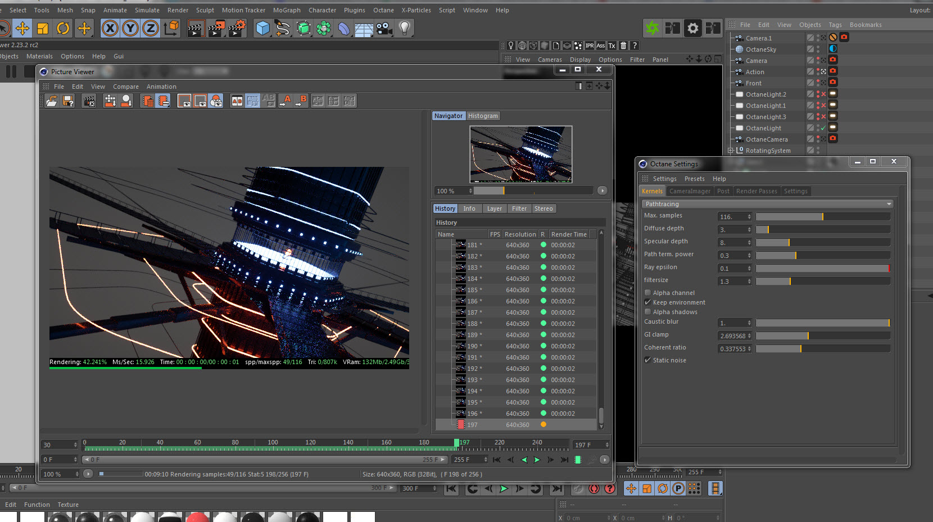Image resolution: width=933 pixels, height=522 pixels.
Task: Open file icon in Picture Viewer toolbar
Action: (x=52, y=101)
